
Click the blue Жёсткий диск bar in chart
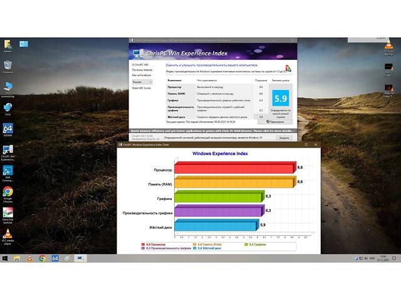pos(216,226)
